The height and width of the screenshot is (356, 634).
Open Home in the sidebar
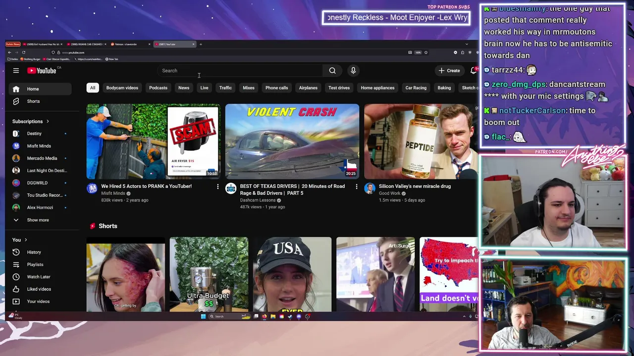coord(40,89)
